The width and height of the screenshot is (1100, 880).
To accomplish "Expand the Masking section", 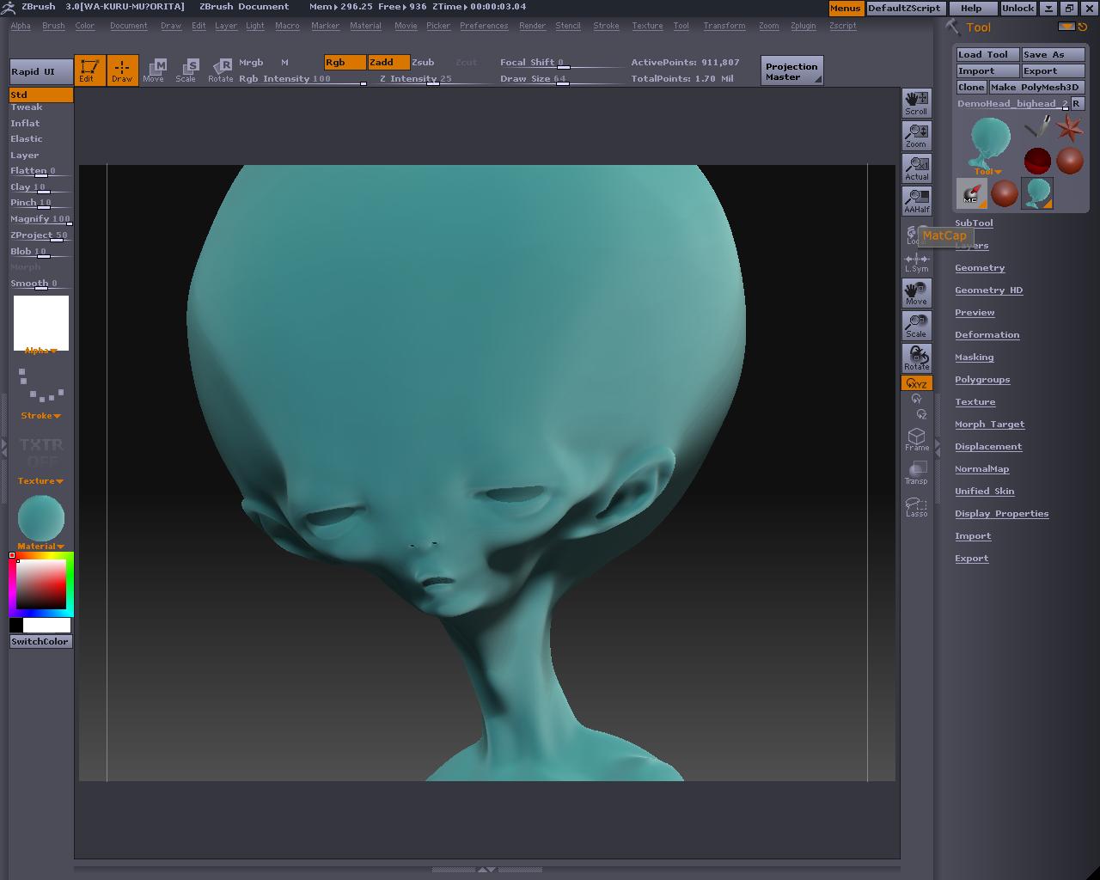I will pos(974,357).
